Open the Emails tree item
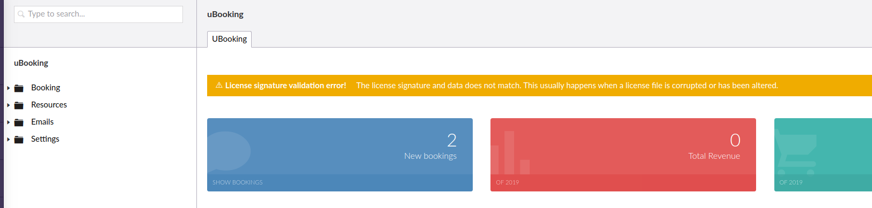The image size is (872, 208). pos(42,122)
